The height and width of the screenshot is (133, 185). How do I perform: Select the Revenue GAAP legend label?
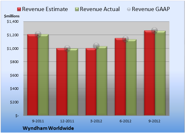click(151, 9)
